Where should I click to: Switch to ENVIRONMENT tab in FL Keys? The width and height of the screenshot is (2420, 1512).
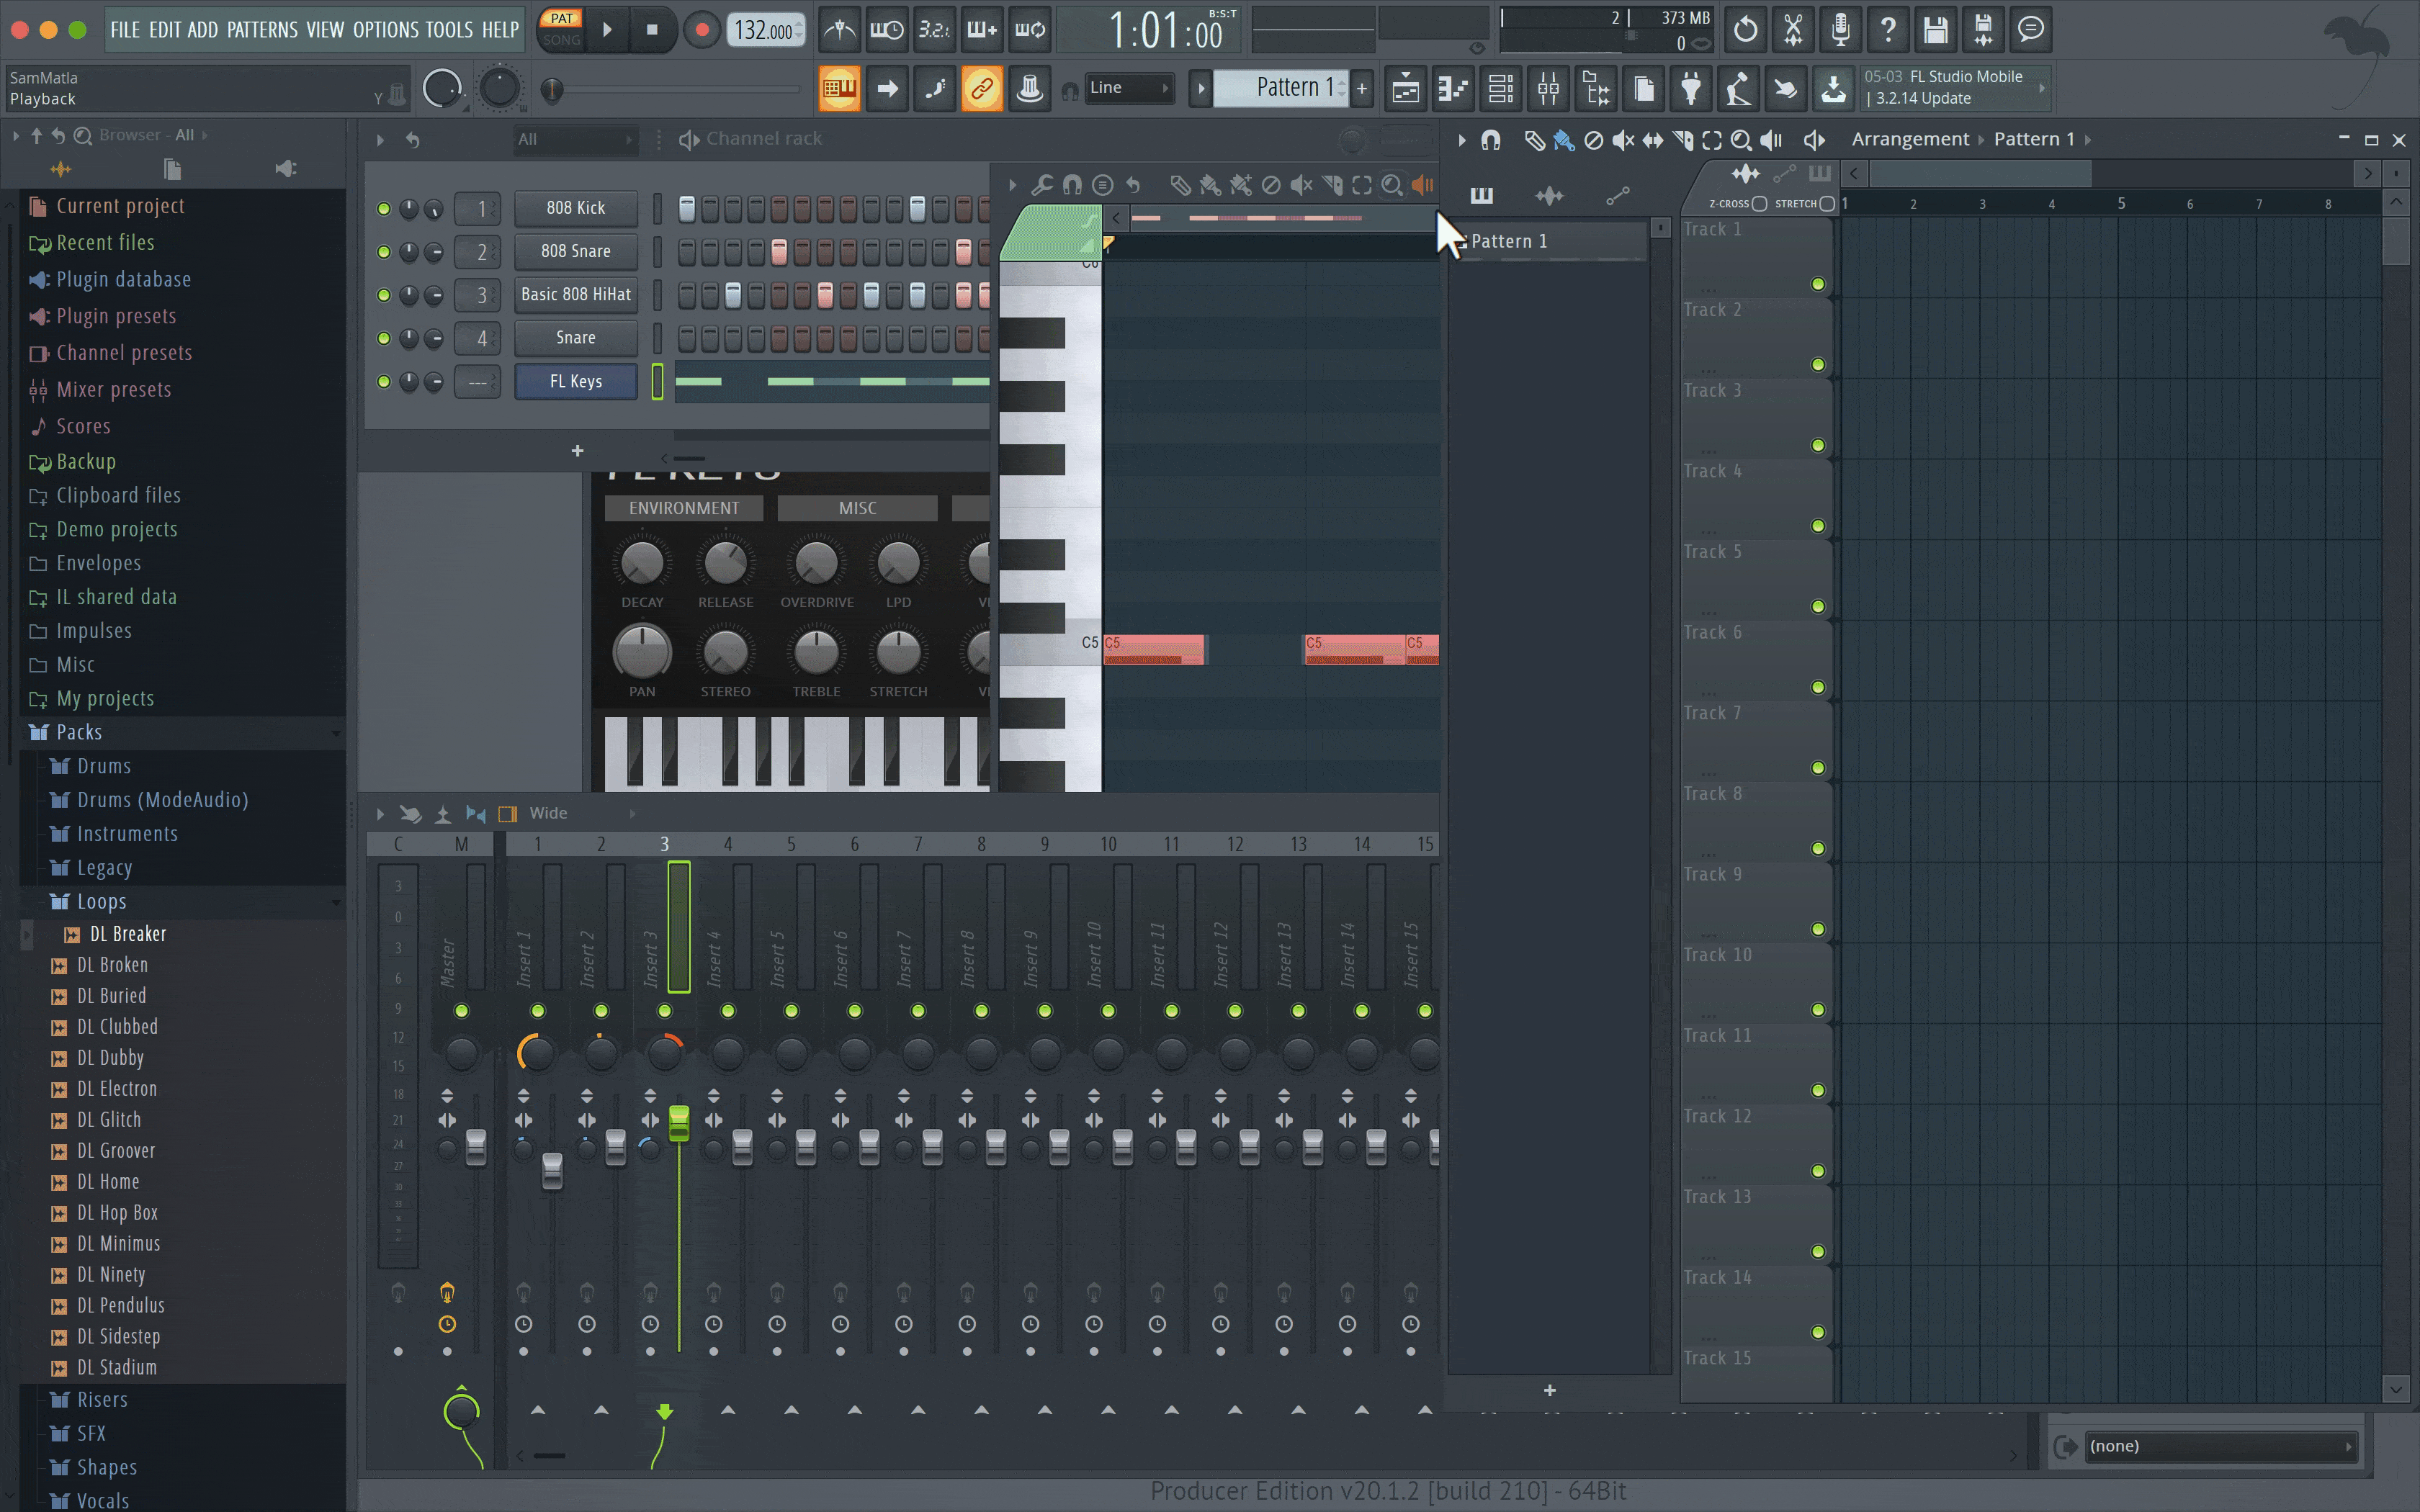coord(684,508)
